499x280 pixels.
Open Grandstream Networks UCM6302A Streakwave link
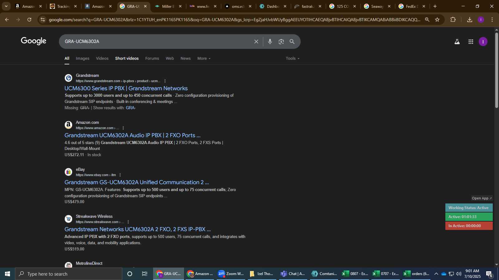(x=138, y=229)
